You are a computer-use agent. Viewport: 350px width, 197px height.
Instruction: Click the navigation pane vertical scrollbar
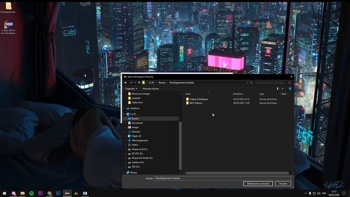pyautogui.click(x=180, y=145)
